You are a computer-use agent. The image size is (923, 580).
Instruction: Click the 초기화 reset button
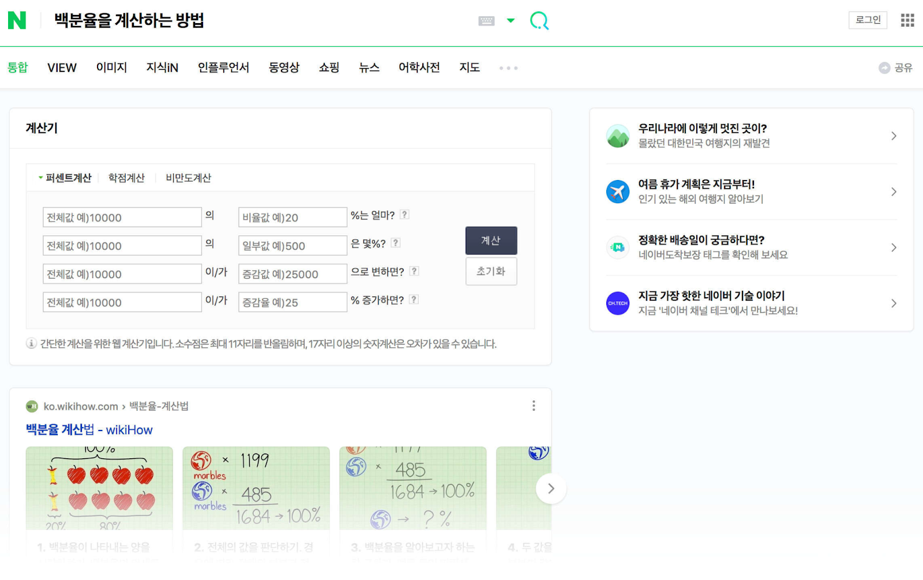coord(491,271)
